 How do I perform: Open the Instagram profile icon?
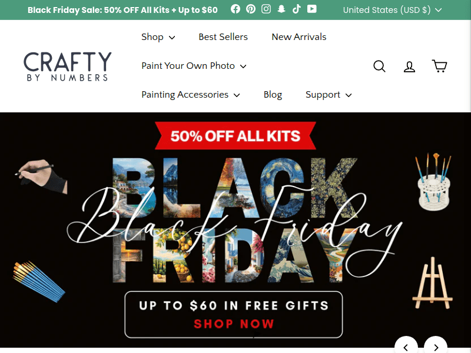pos(266,9)
